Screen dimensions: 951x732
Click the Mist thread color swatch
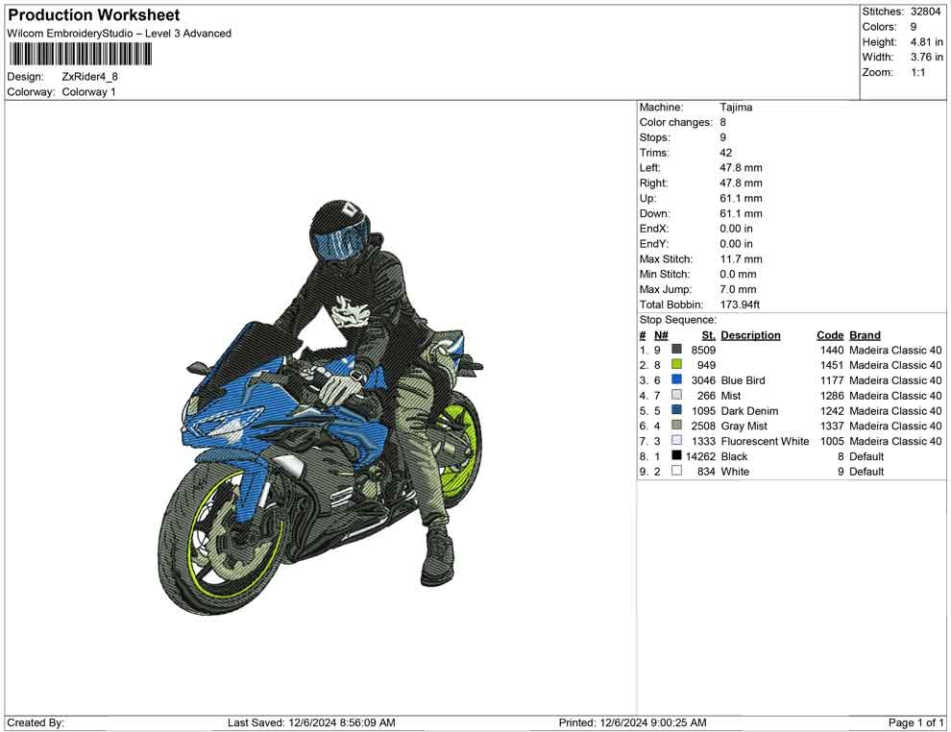tap(677, 396)
